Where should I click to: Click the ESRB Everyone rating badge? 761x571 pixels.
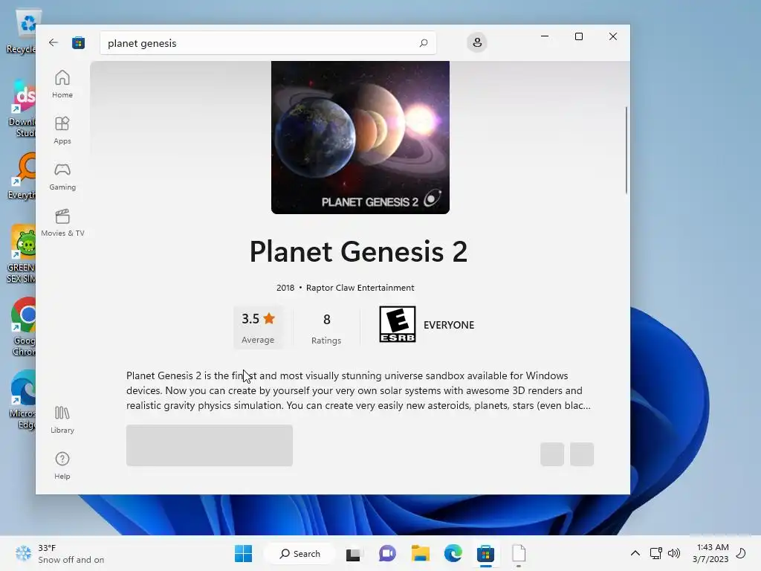(x=397, y=324)
